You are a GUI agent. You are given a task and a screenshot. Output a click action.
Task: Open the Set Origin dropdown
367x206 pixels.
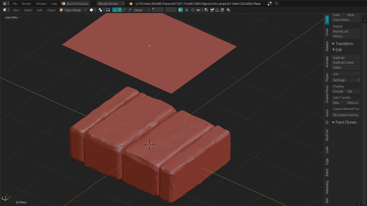click(346, 80)
